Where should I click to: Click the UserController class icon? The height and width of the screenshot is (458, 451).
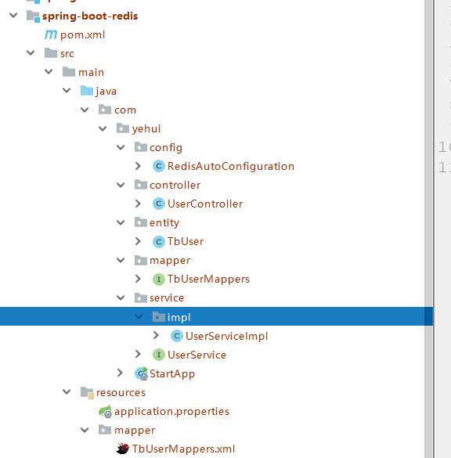159,204
